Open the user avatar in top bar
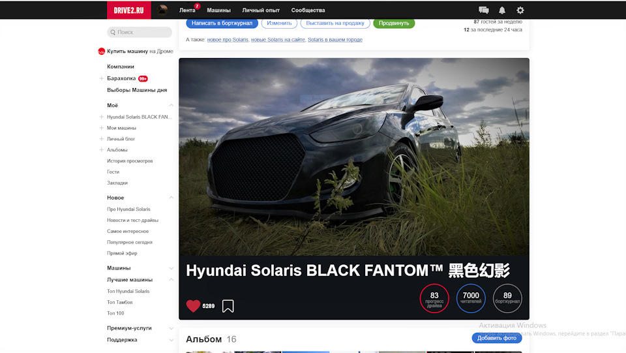626x353 pixels. [162, 10]
